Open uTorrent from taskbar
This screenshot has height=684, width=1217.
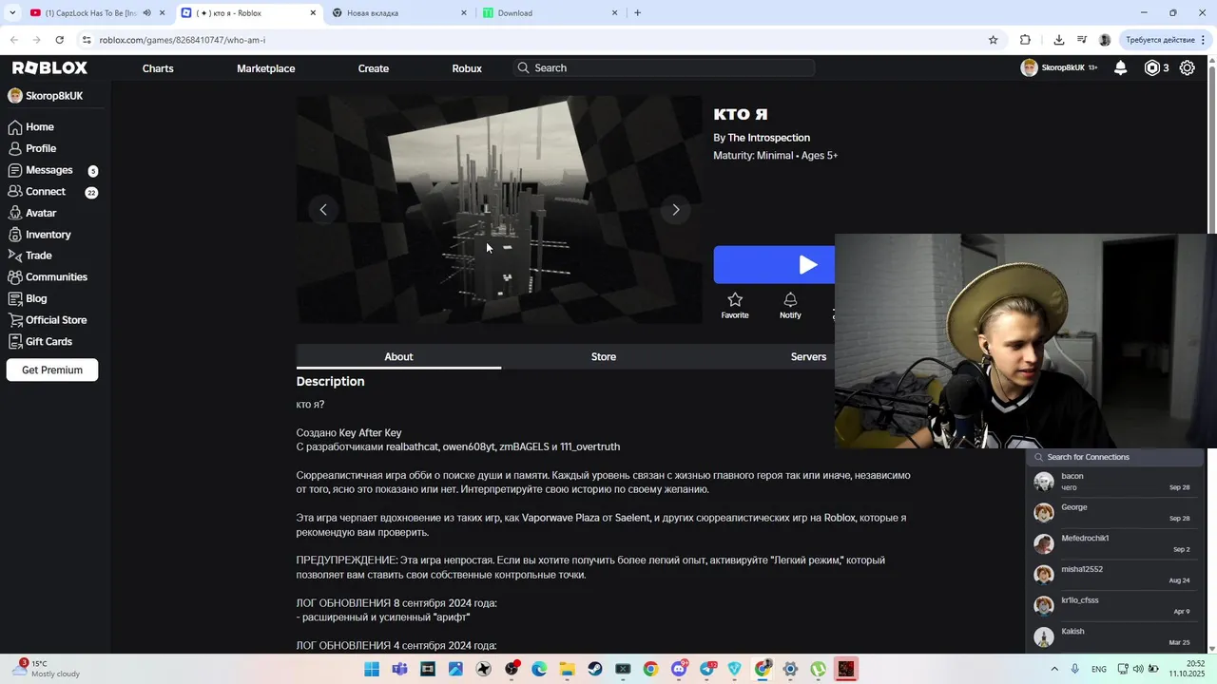(818, 669)
